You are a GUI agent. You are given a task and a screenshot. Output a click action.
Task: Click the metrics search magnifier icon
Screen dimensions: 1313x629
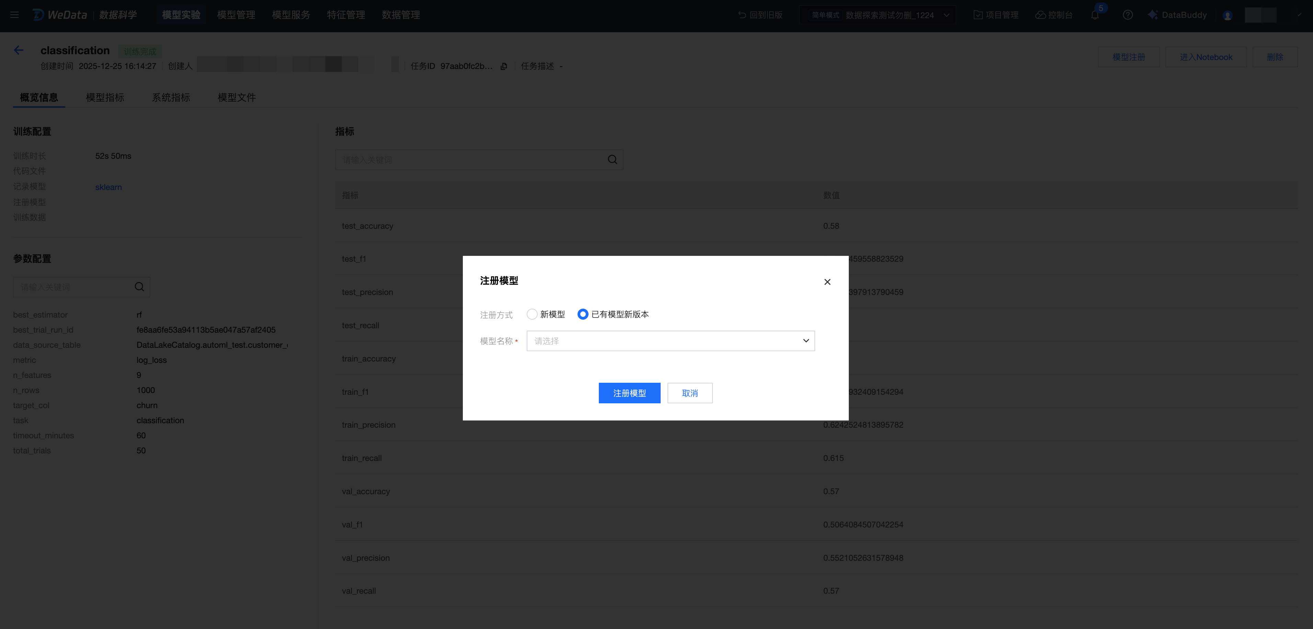612,159
